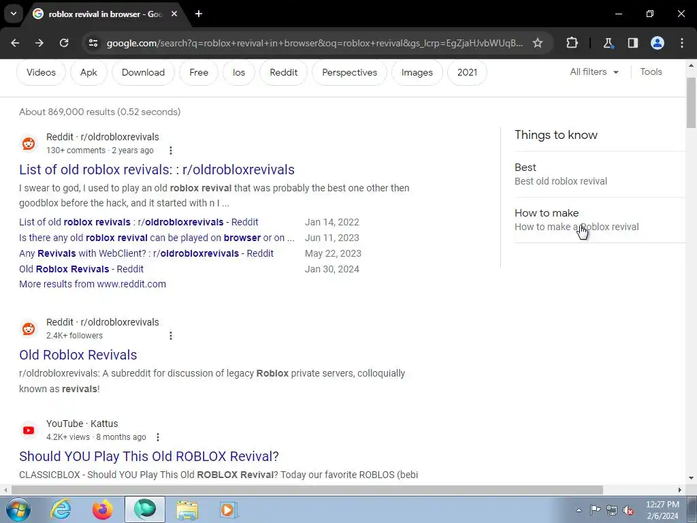Click Reddit favicon of first result
Image resolution: width=697 pixels, height=523 pixels.
[x=29, y=144]
